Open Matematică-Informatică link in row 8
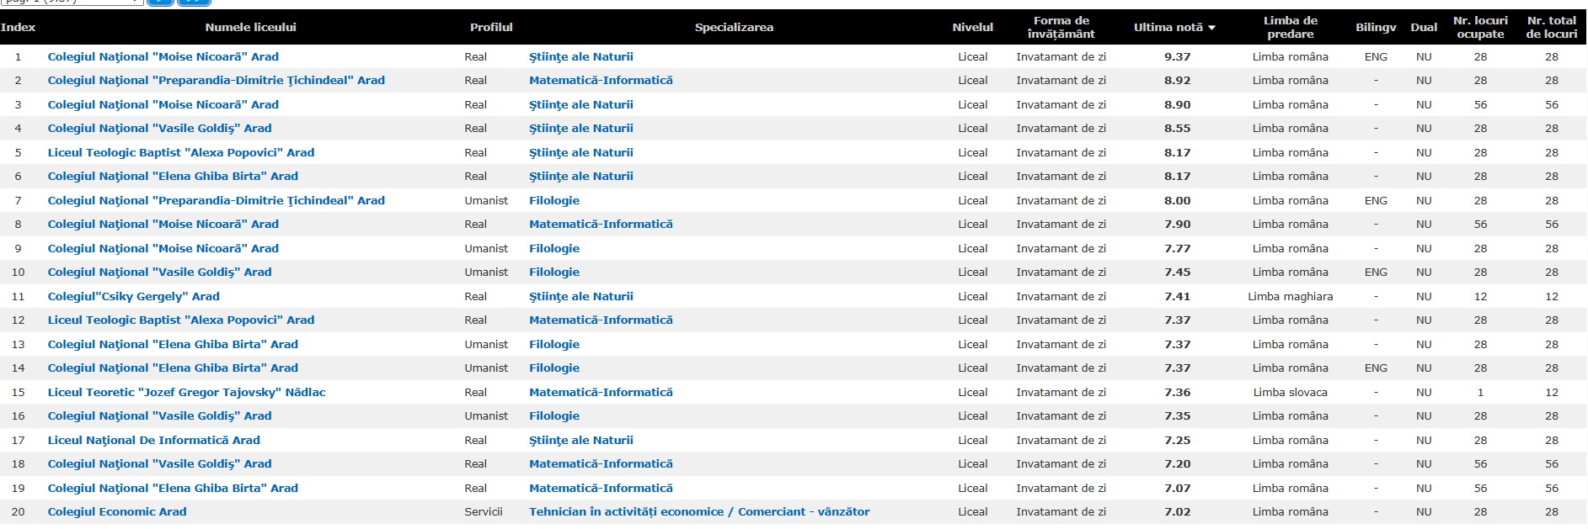 click(x=601, y=224)
